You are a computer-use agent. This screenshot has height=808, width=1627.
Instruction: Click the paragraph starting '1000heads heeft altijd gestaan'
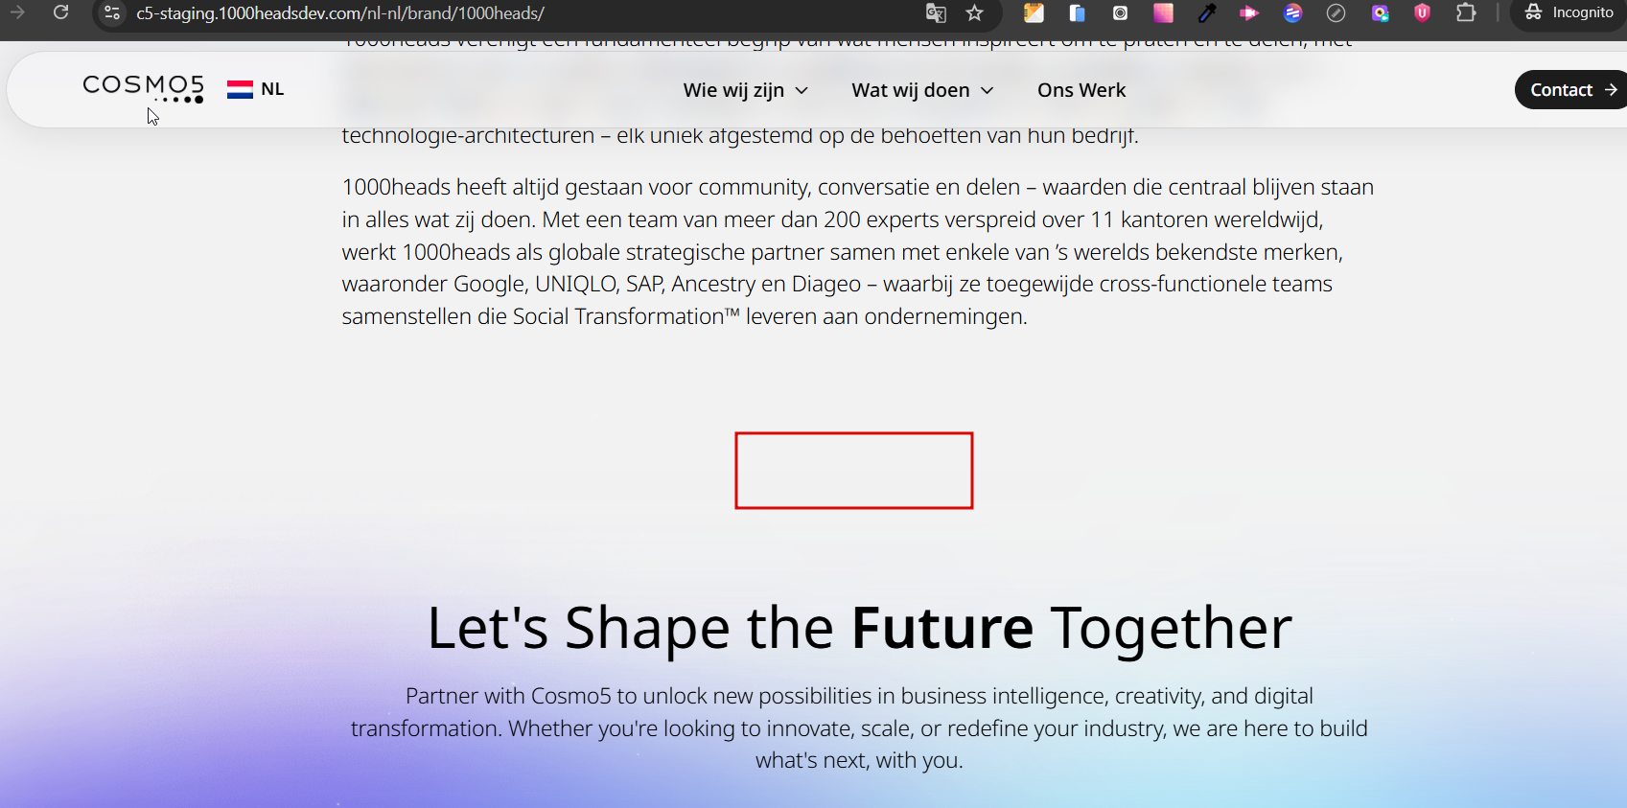coord(858,252)
